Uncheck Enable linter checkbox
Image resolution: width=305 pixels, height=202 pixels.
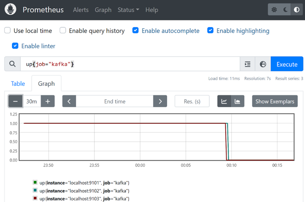15,46
